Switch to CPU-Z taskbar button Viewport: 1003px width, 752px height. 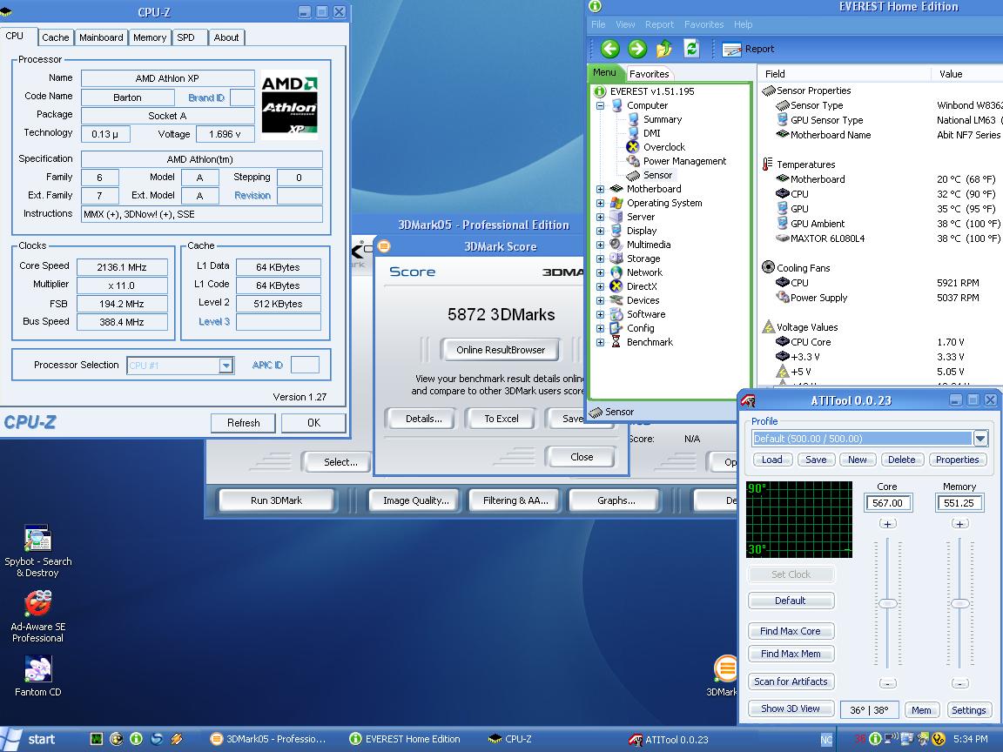click(x=510, y=739)
